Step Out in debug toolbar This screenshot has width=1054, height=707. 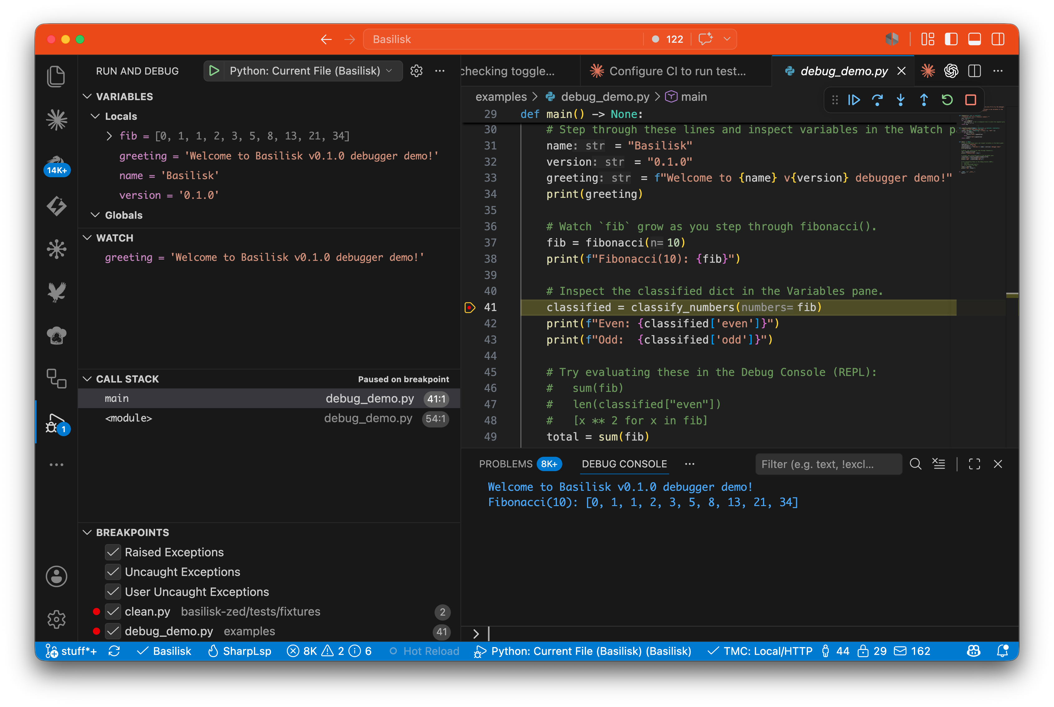click(x=923, y=100)
